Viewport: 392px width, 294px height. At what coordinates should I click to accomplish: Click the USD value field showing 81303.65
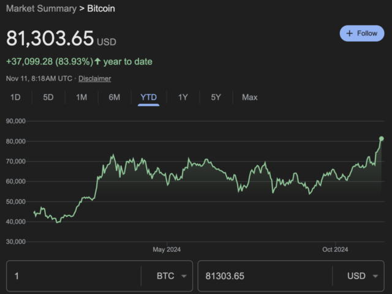[263, 276]
